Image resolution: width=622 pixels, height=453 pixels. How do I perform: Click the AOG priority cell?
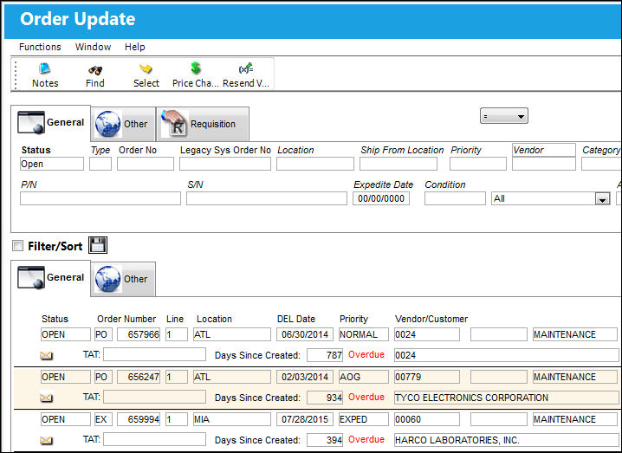click(x=364, y=377)
